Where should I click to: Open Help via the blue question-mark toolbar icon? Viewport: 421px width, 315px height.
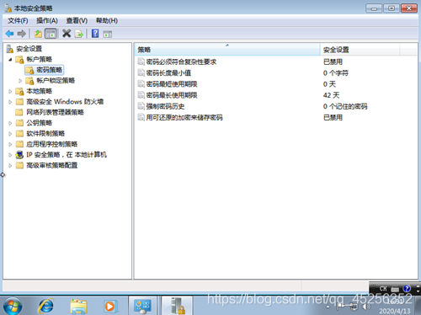click(95, 34)
